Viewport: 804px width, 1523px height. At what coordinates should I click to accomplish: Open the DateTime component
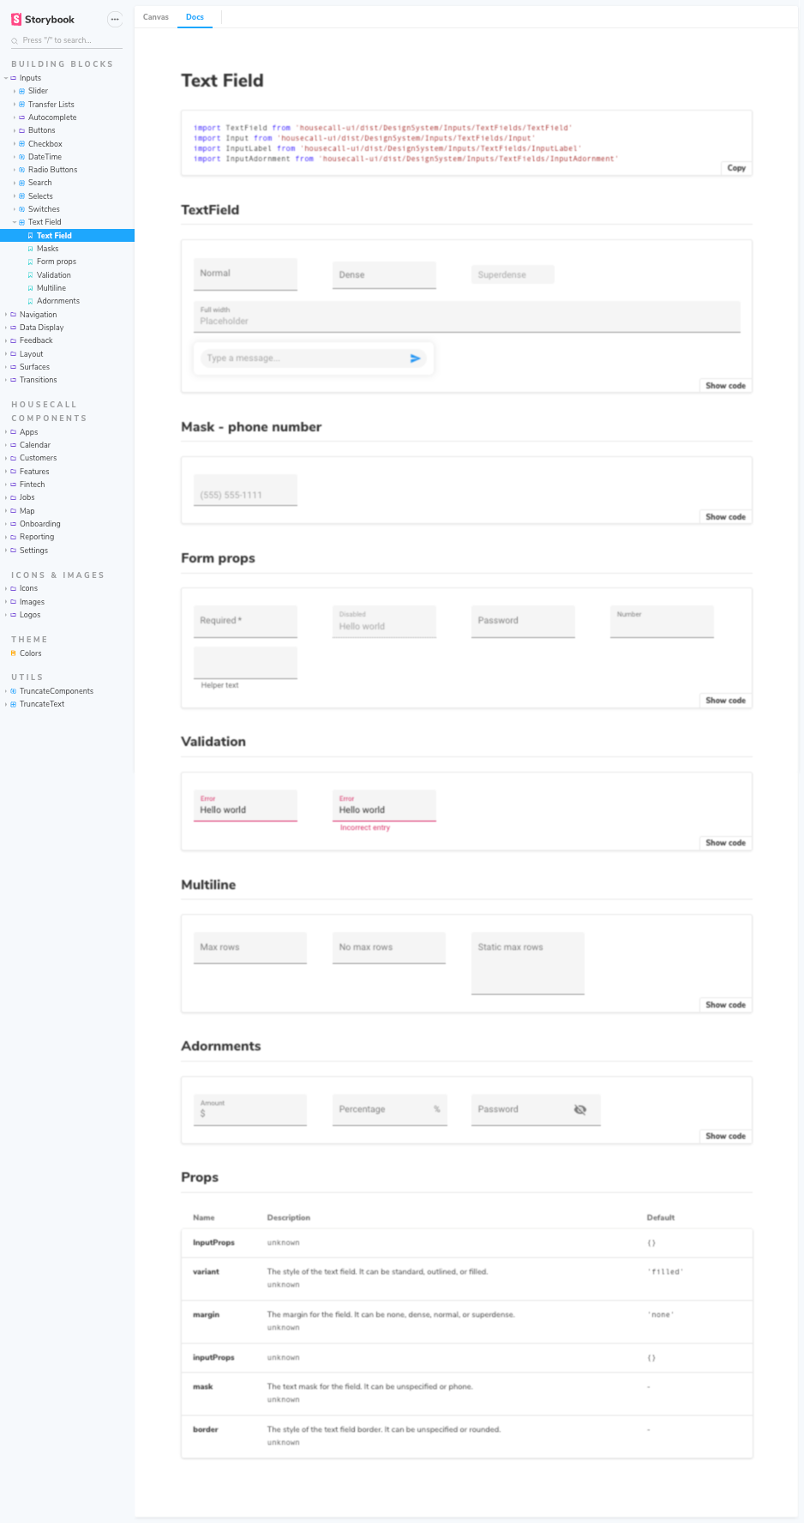(x=45, y=157)
